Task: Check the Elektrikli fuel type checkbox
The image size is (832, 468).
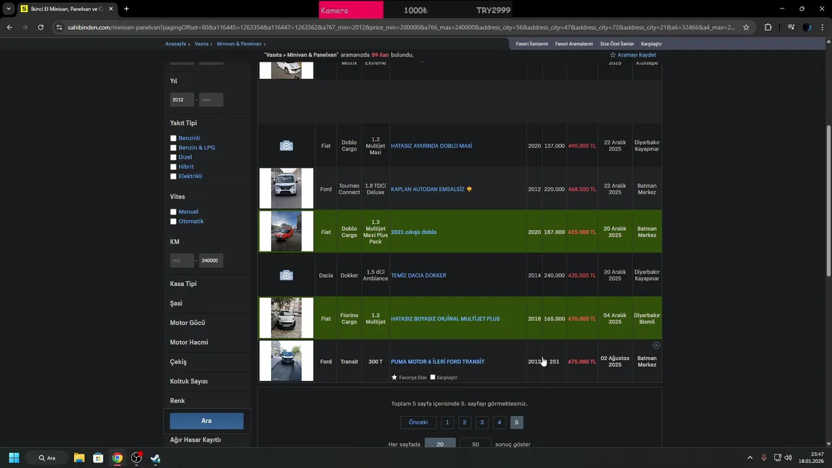Action: 174,176
